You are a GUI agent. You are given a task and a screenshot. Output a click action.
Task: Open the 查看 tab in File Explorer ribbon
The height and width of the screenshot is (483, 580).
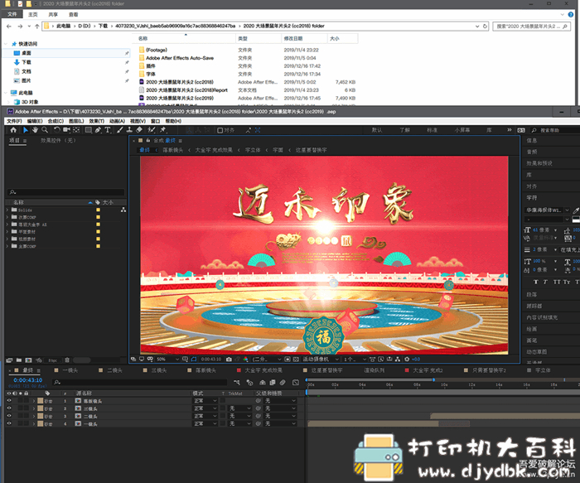(73, 14)
